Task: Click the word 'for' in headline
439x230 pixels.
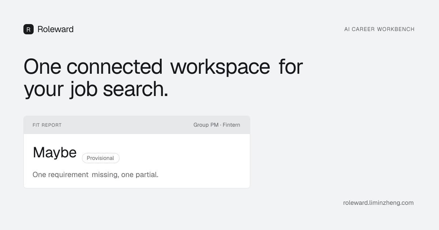Action: pos(290,67)
